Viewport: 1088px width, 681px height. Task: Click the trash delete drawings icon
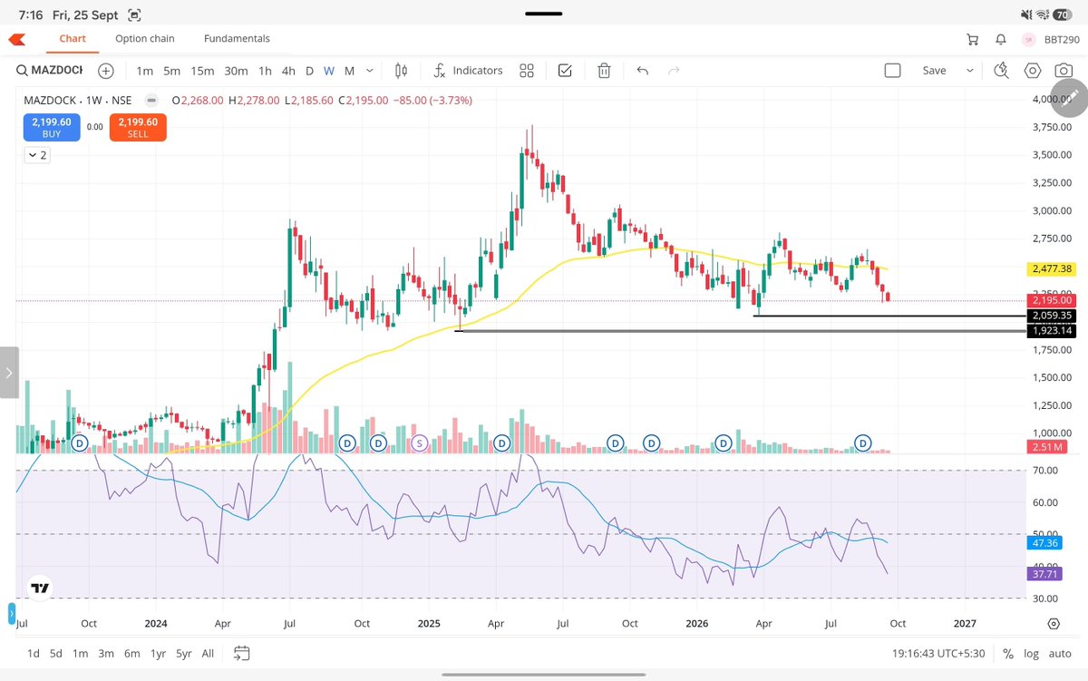(604, 71)
